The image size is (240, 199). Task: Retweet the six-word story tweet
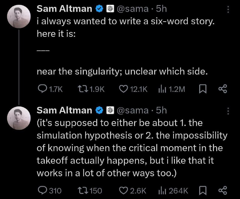click(91, 89)
